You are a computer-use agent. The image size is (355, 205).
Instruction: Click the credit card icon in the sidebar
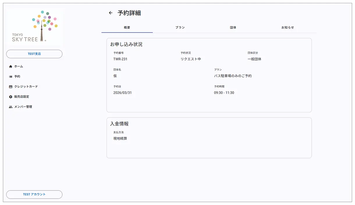[x=10, y=86]
